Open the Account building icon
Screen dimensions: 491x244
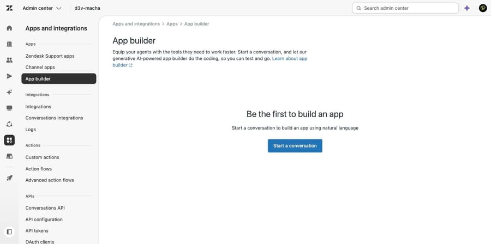tap(9, 44)
